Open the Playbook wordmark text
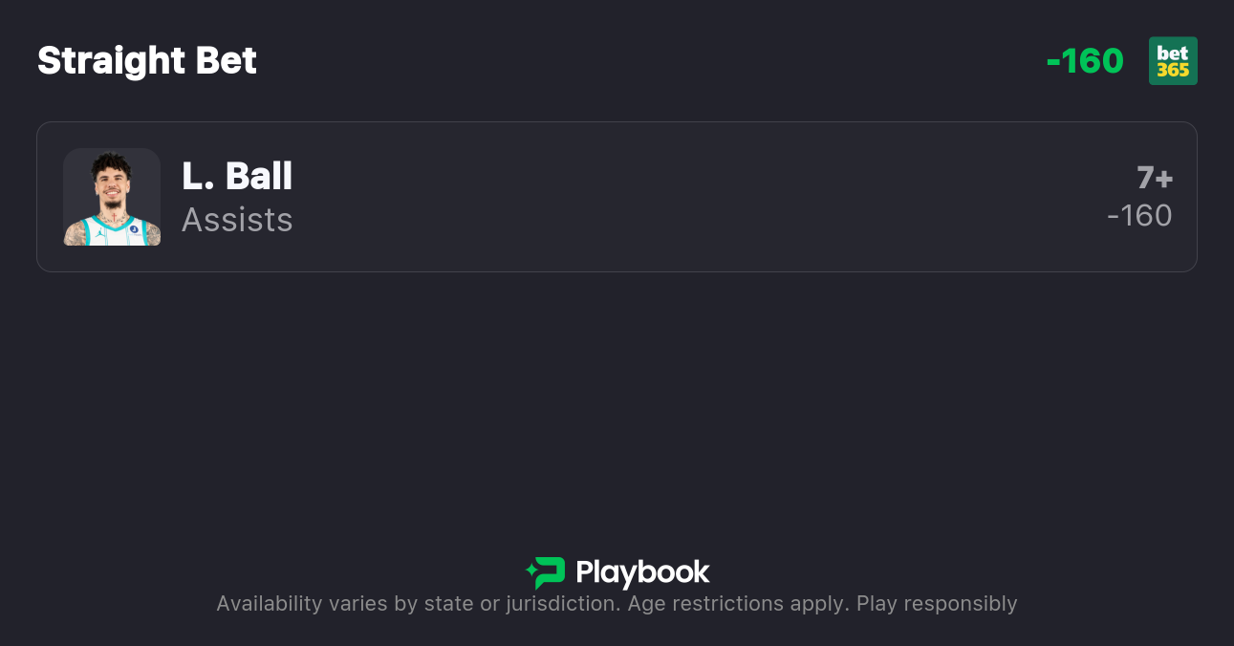 [642, 572]
